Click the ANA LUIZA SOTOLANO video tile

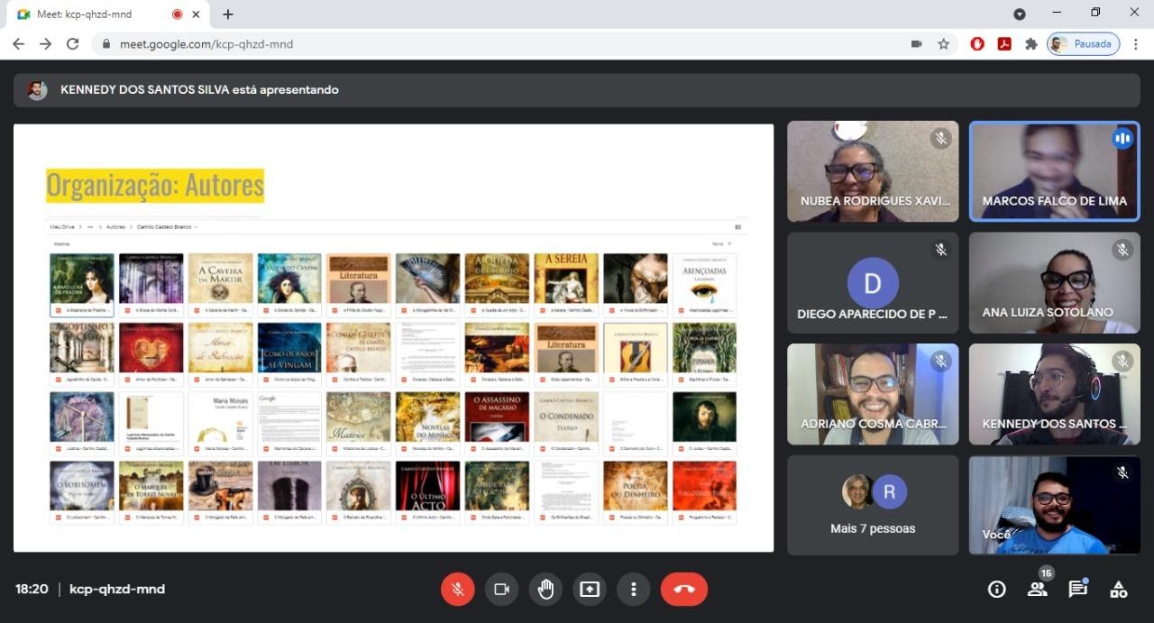1055,283
